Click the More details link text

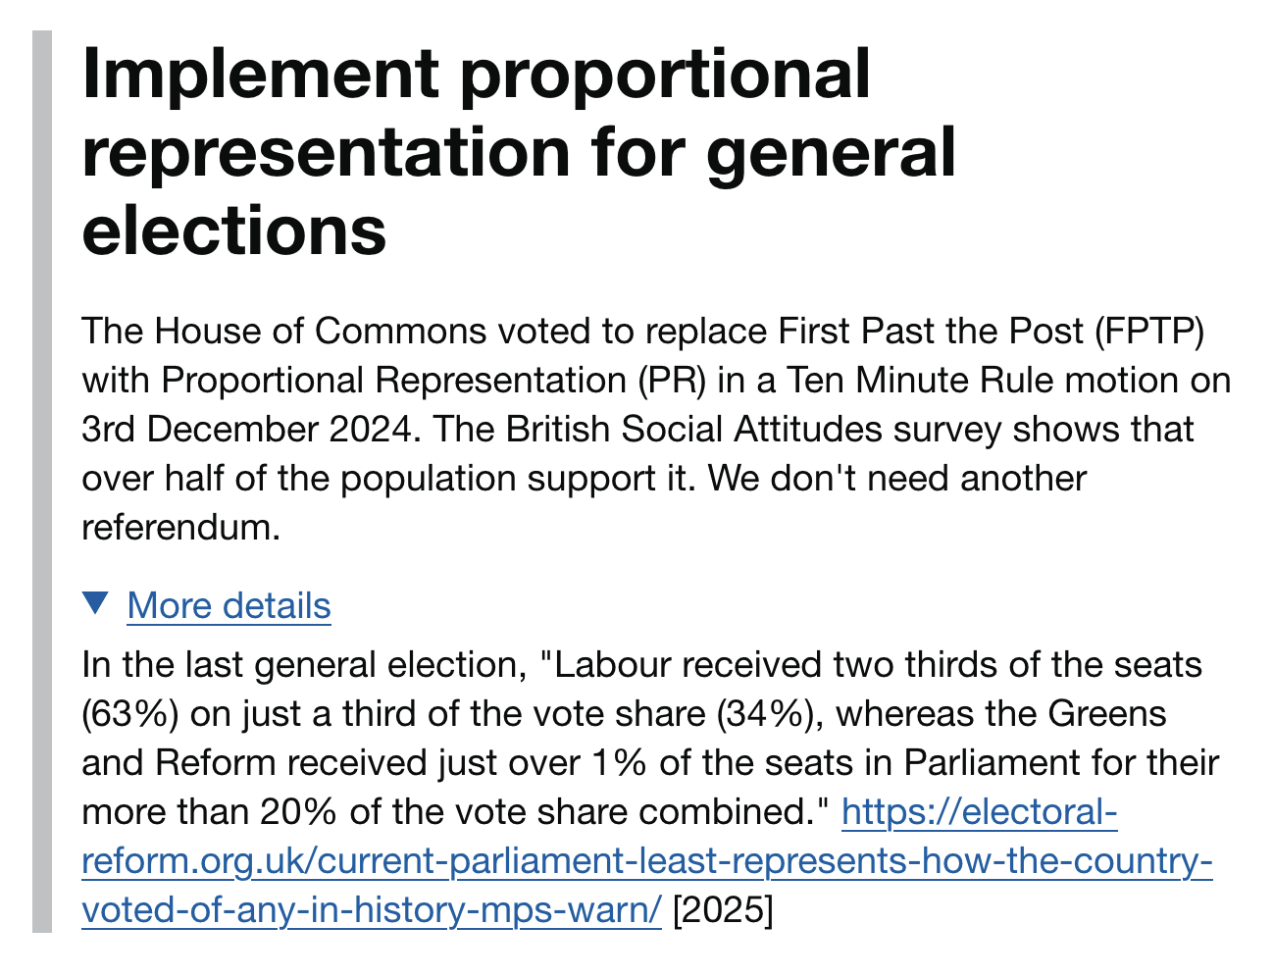coord(229,606)
